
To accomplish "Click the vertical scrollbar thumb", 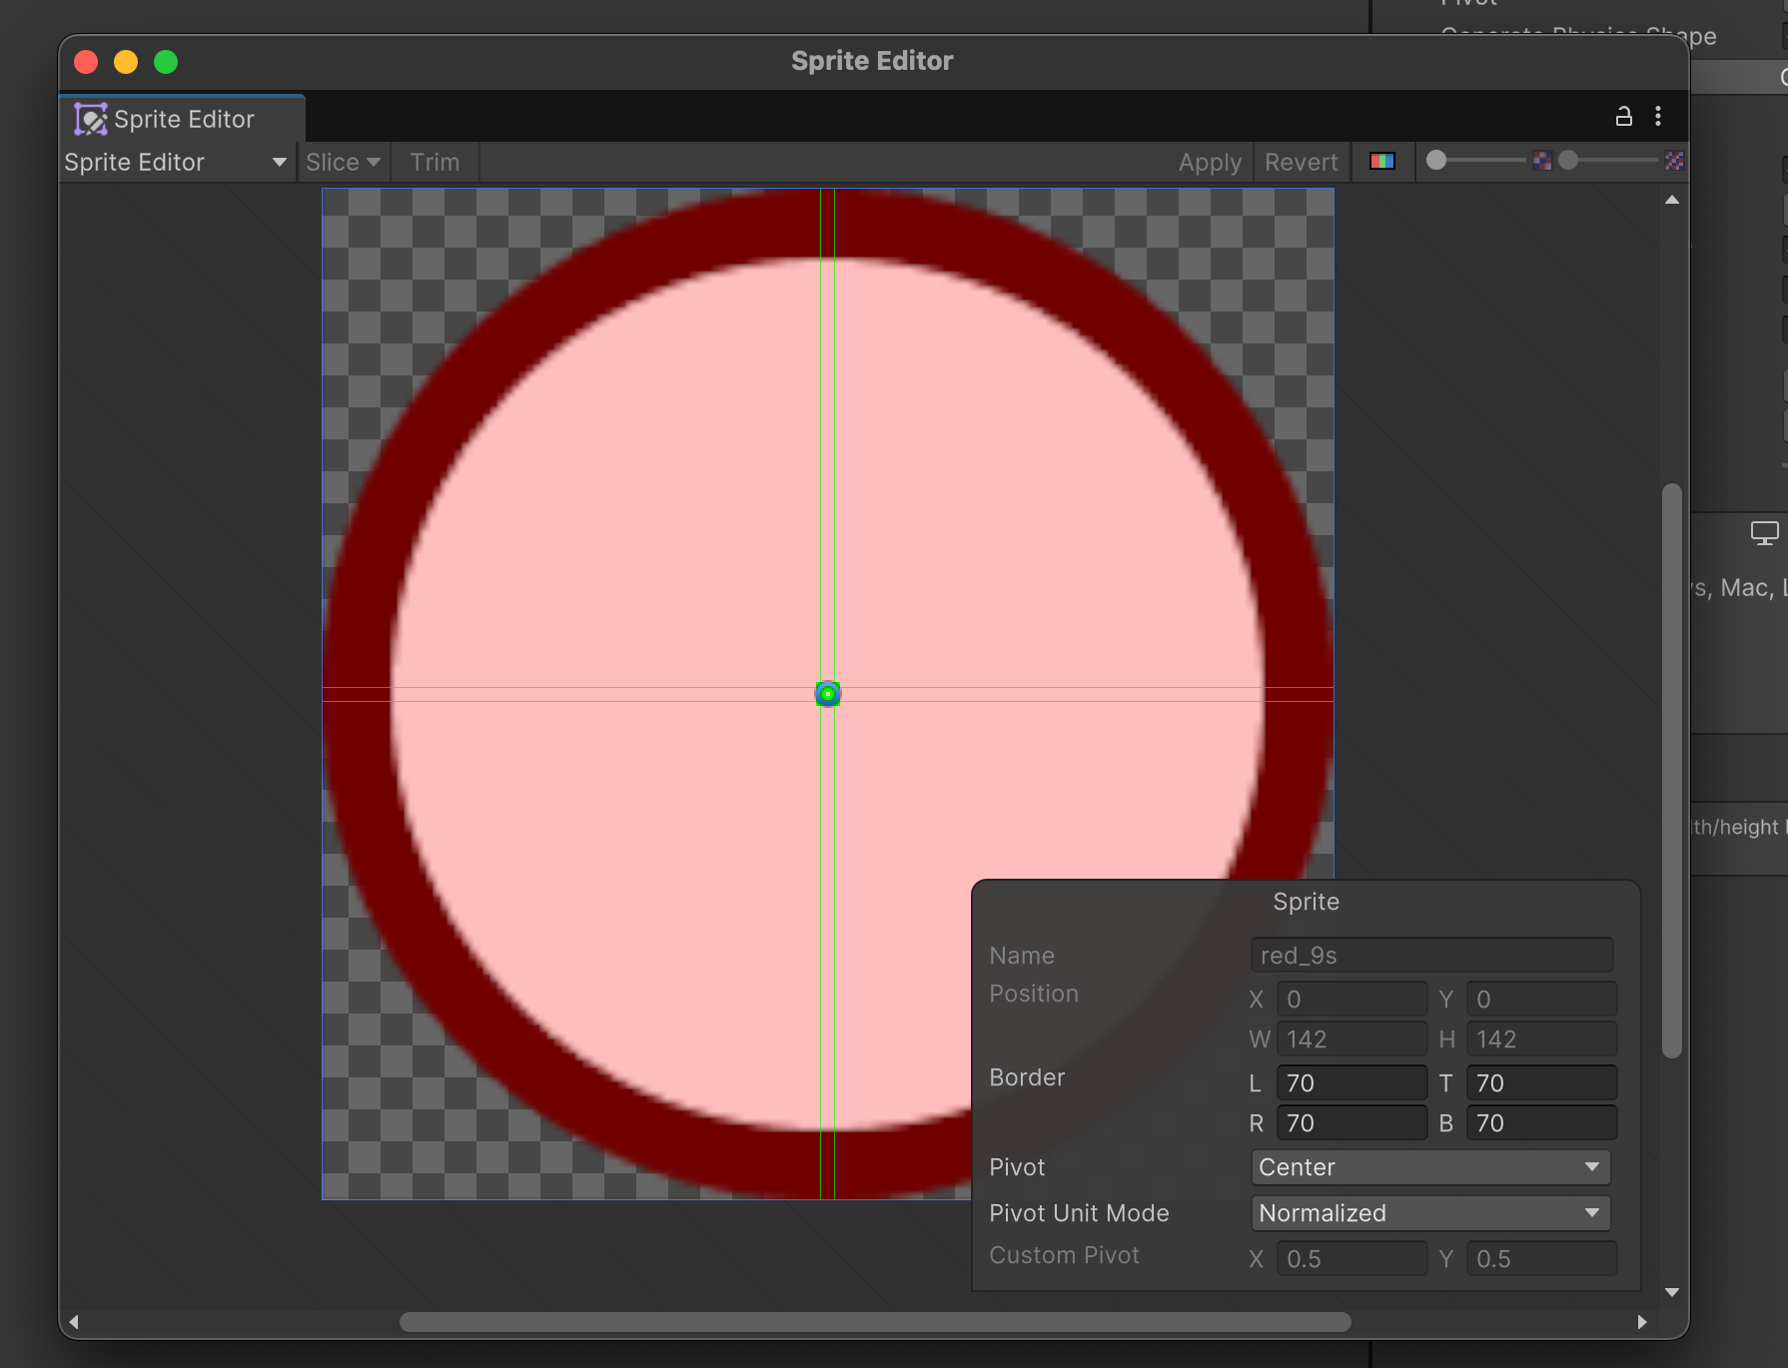I will pyautogui.click(x=1672, y=771).
